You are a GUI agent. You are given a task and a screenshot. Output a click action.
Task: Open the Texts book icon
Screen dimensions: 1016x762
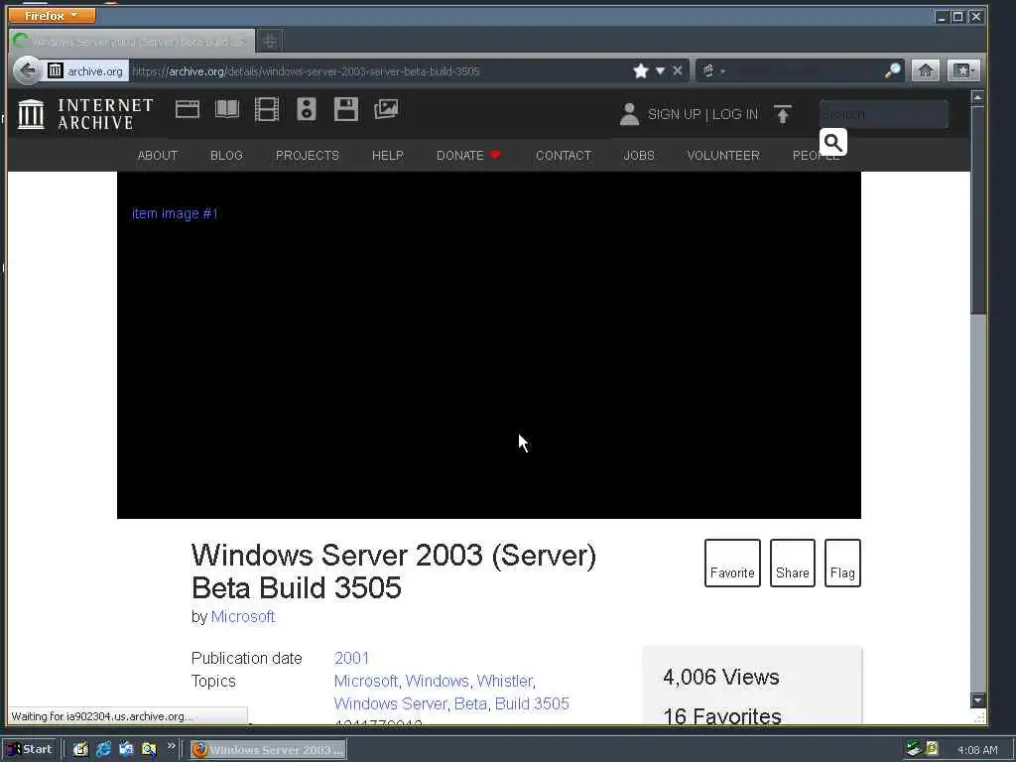(x=227, y=109)
